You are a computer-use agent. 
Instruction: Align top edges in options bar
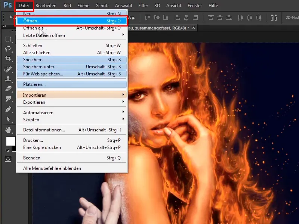[x=148, y=18]
